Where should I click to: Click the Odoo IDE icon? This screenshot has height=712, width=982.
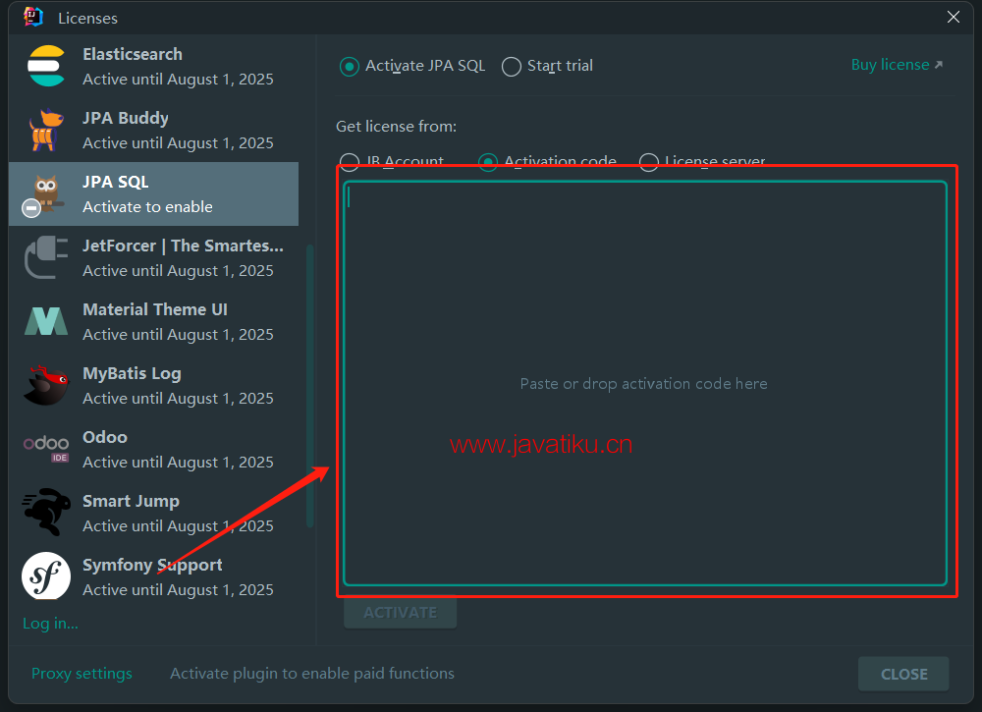pyautogui.click(x=46, y=450)
